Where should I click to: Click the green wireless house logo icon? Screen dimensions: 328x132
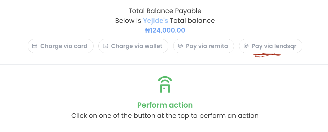point(165,84)
